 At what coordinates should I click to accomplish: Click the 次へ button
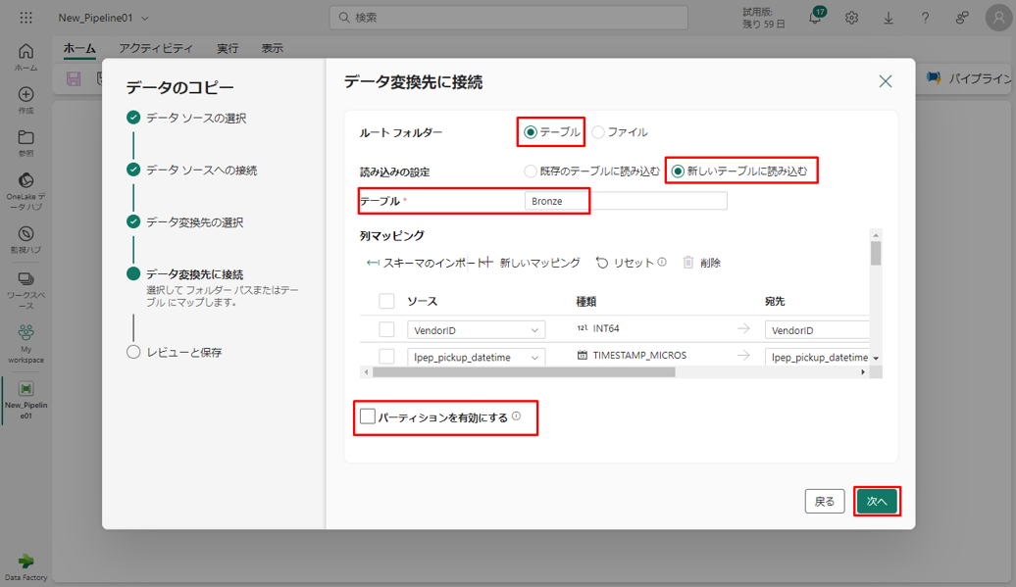[877, 501]
